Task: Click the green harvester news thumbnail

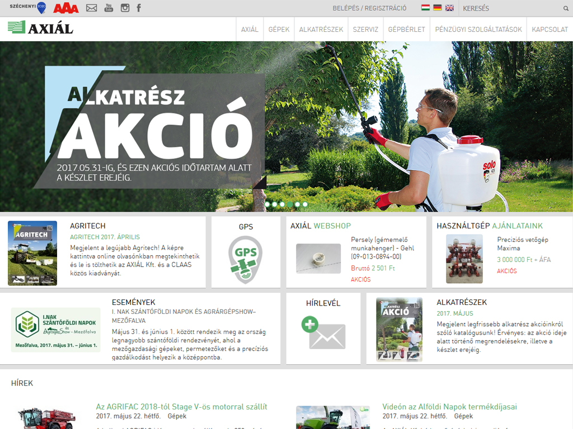Action: (333, 417)
